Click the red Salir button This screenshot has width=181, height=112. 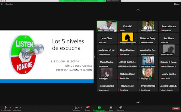(176, 108)
